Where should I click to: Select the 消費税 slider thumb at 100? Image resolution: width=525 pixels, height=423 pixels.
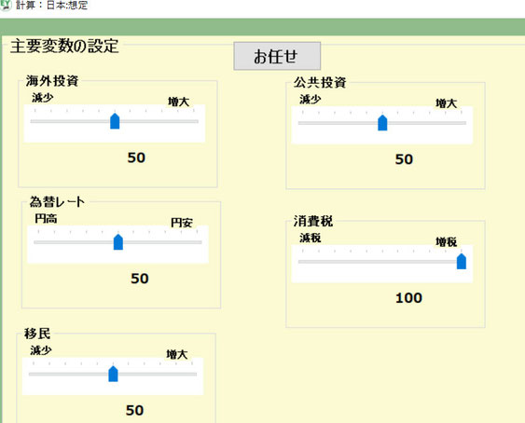point(462,261)
